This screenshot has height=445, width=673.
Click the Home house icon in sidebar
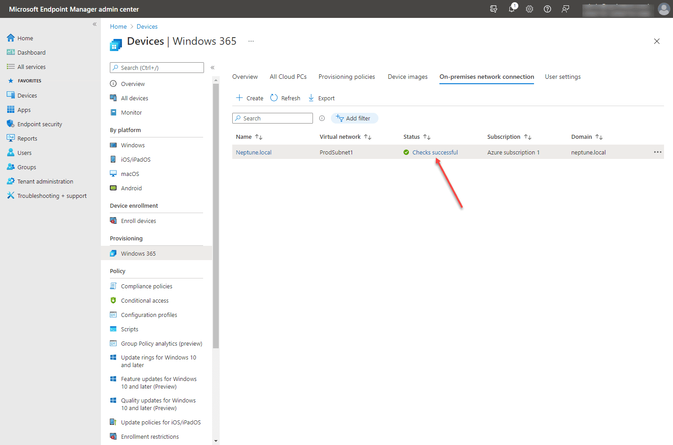11,38
